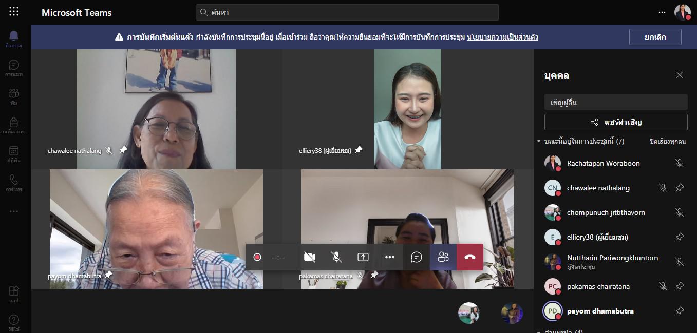The height and width of the screenshot is (333, 697).
Task: Click Rachatapan Woraboon's photo avatar in list
Action: 553,163
